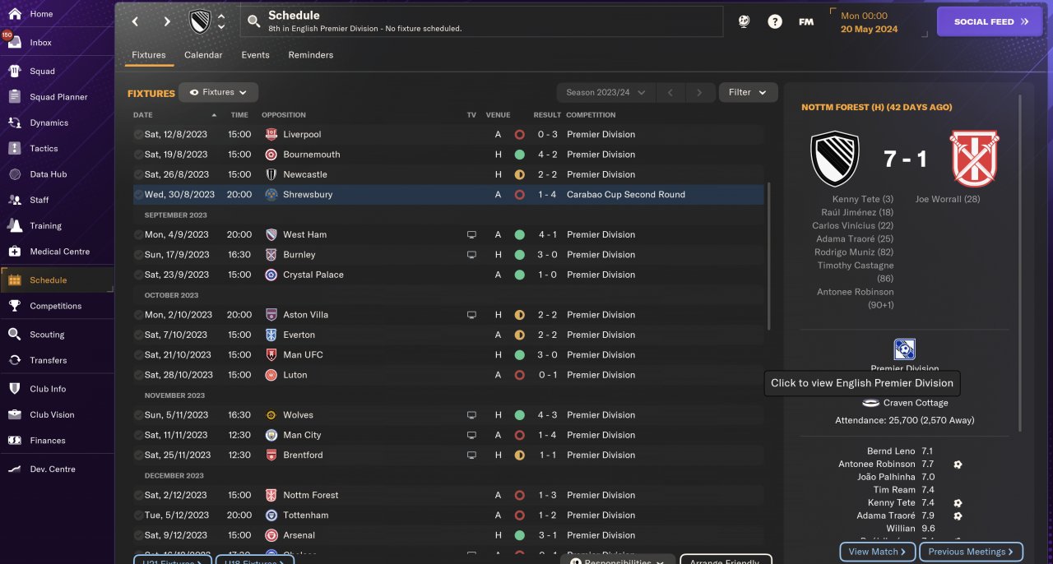1053x564 pixels.
Task: Switch to the Reminders tab
Action: click(310, 55)
